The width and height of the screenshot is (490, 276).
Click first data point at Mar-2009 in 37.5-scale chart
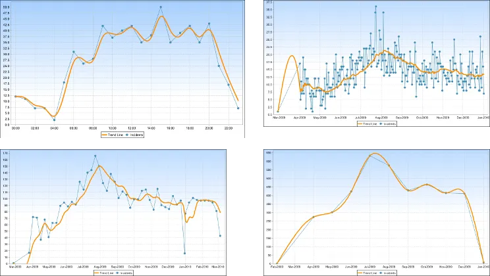tap(278, 111)
